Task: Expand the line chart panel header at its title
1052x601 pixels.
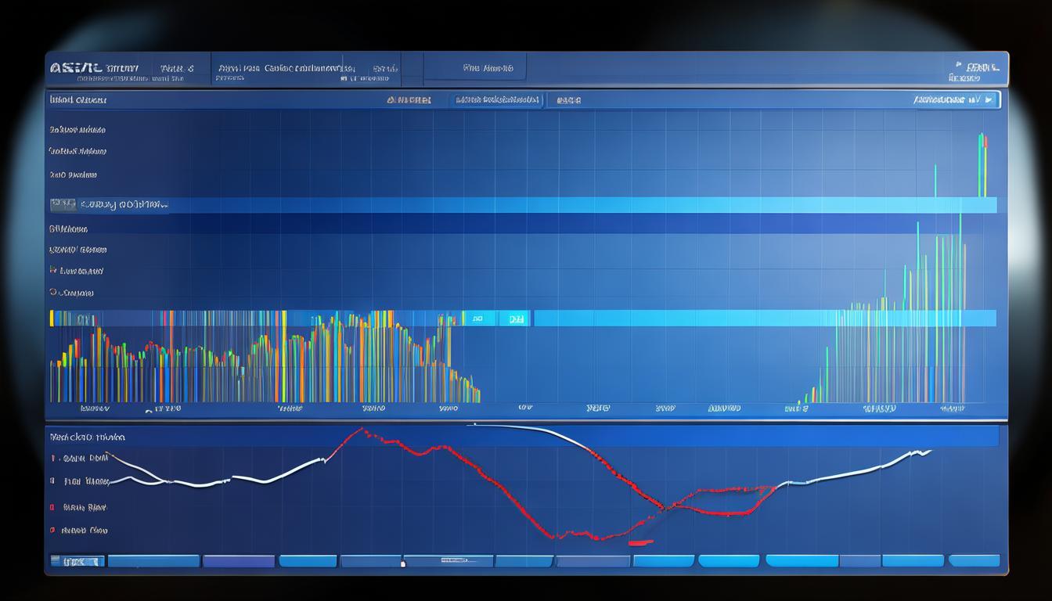Action: [x=87, y=437]
